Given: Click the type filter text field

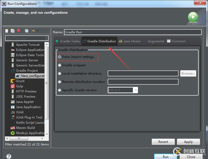Looking at the screenshot, I should (x=27, y=38).
